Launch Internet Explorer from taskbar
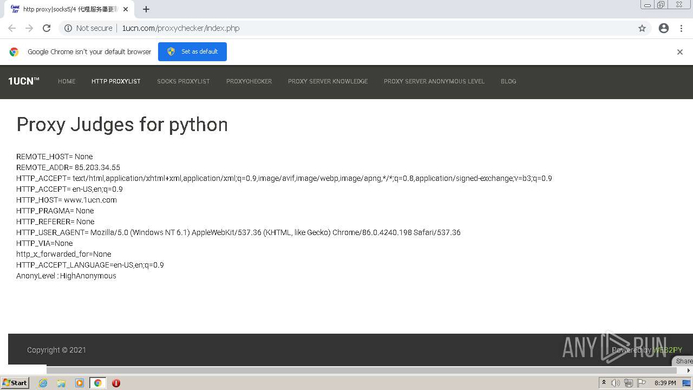This screenshot has height=390, width=693. coord(43,383)
